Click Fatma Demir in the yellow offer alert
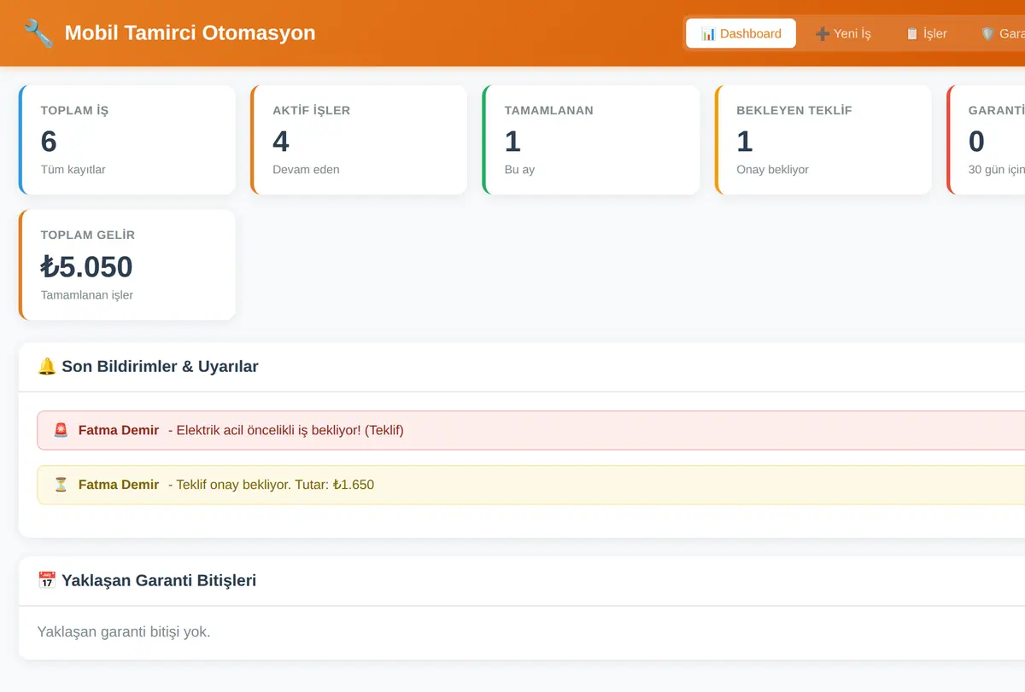This screenshot has width=1025, height=692. point(119,485)
